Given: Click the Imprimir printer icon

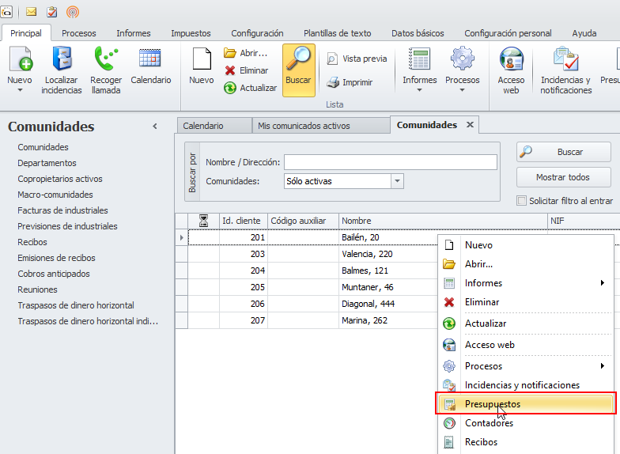Looking at the screenshot, I should pos(334,82).
